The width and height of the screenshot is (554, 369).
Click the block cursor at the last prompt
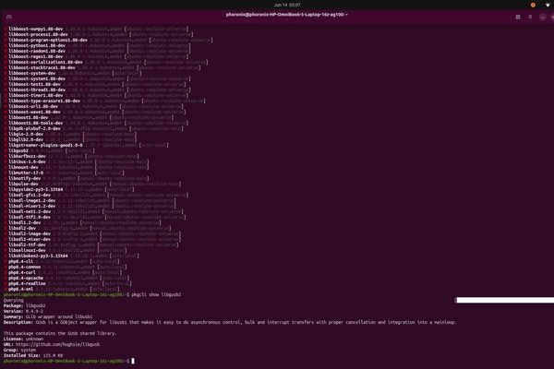pyautogui.click(x=133, y=361)
